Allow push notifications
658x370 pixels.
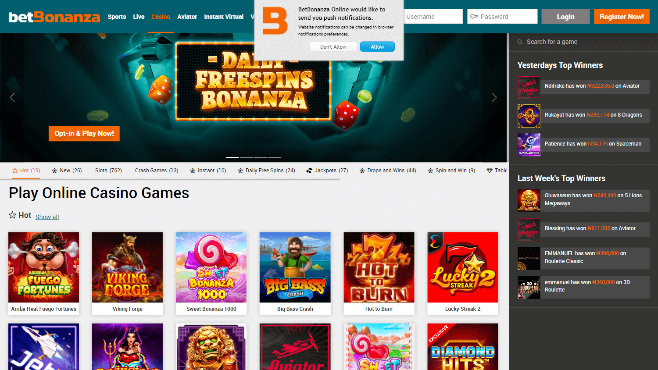pyautogui.click(x=377, y=47)
